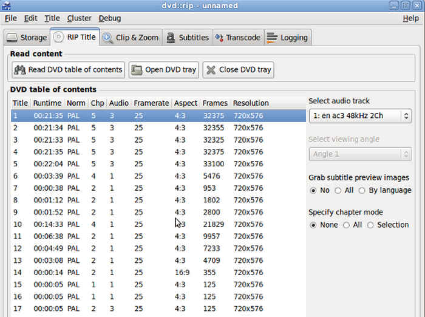Click the Clip & Zoom magnifier icon
This screenshot has width=425, height=317.
tap(107, 38)
